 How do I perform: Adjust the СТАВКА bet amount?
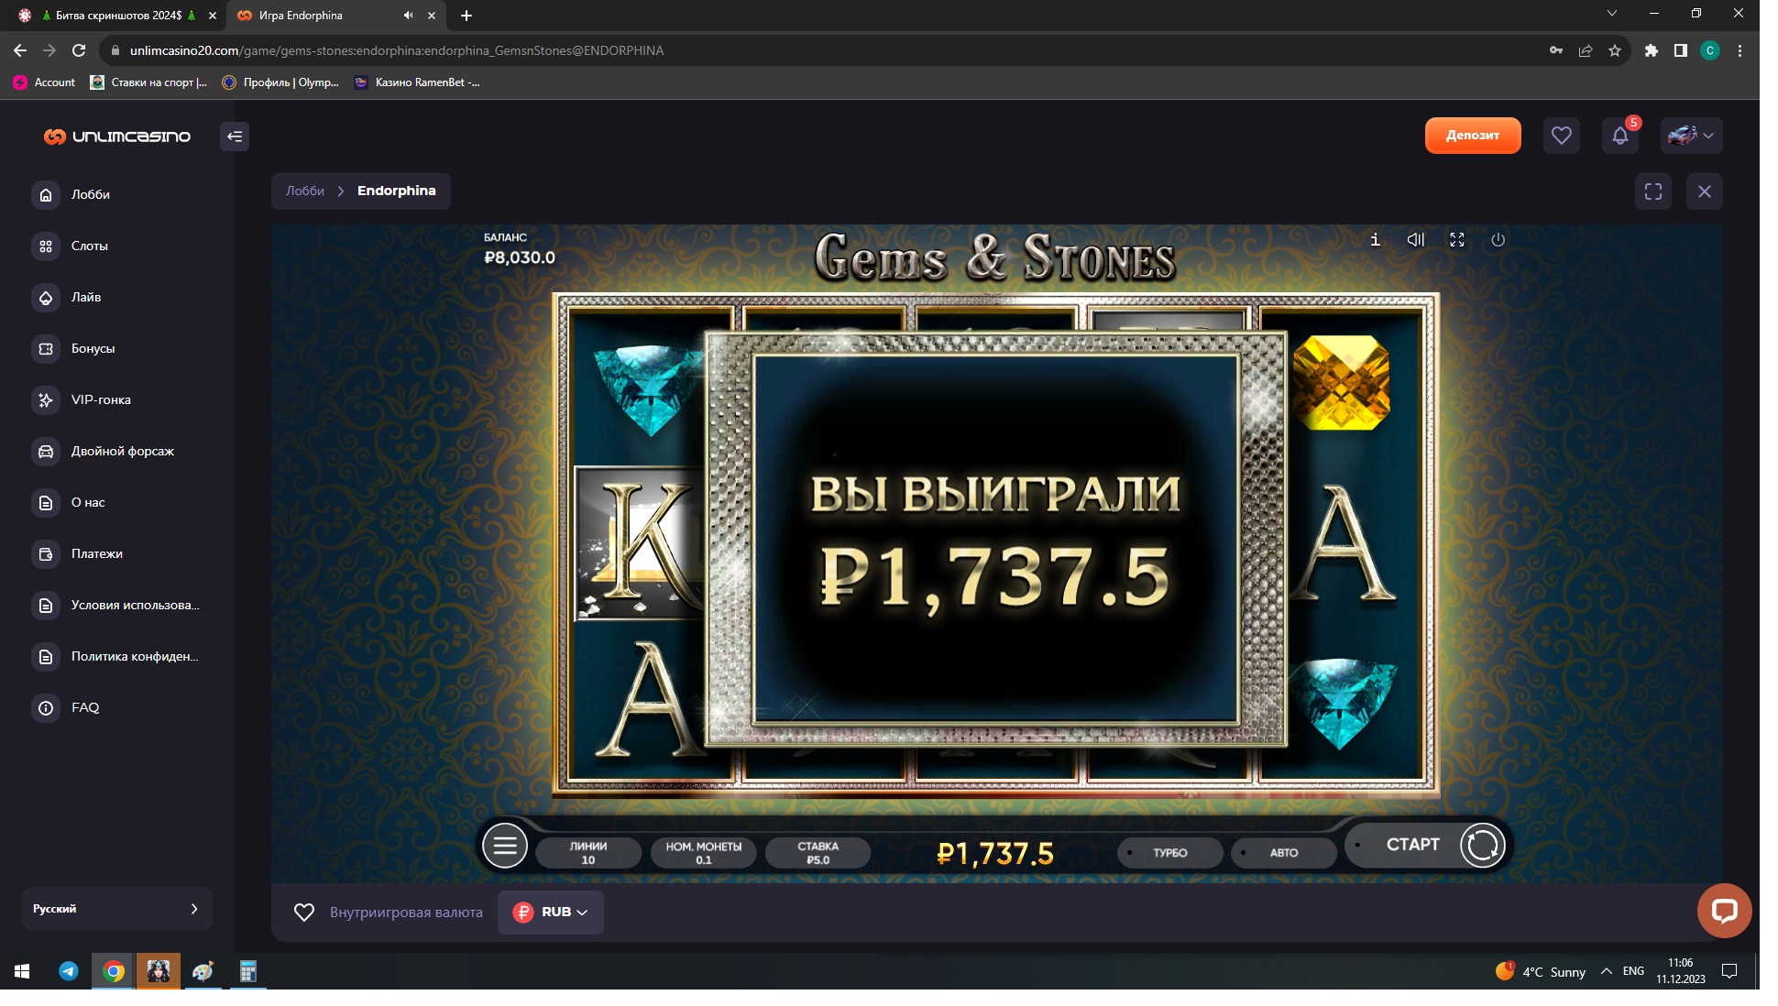818,853
